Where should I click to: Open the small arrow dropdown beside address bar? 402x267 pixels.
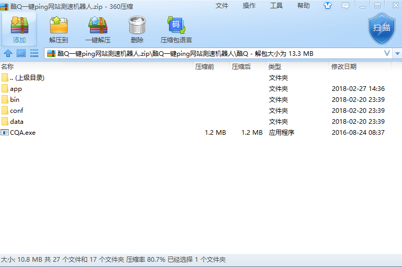click(x=397, y=53)
